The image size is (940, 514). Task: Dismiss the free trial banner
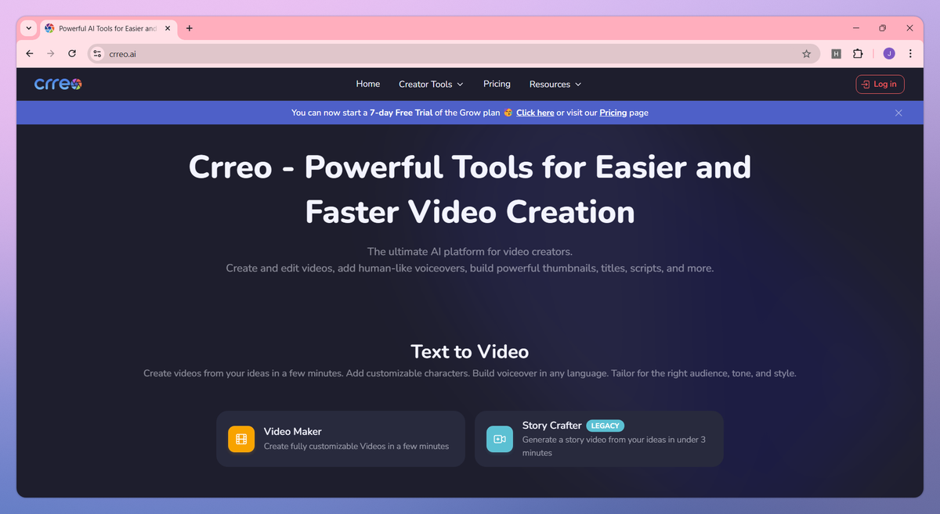(x=898, y=113)
